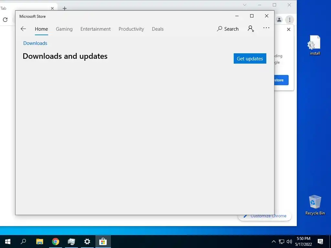Switch to the Entertainment tab
Viewport: 331px width, 248px height.
pyautogui.click(x=95, y=29)
